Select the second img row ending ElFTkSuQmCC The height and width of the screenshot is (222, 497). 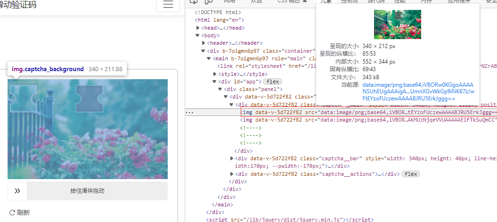369,120
